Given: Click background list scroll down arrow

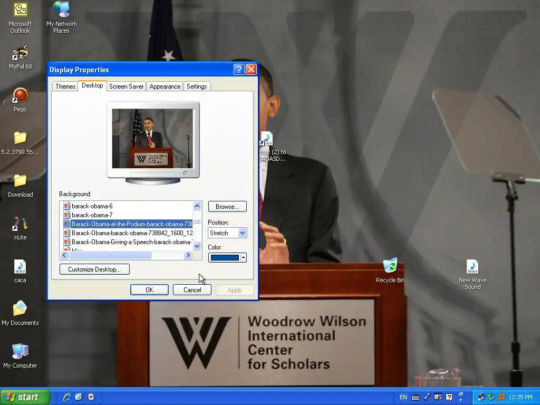Looking at the screenshot, I should (x=197, y=246).
